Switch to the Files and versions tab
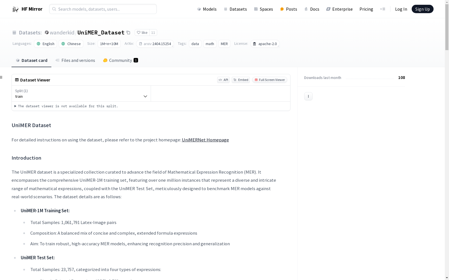 (x=75, y=60)
